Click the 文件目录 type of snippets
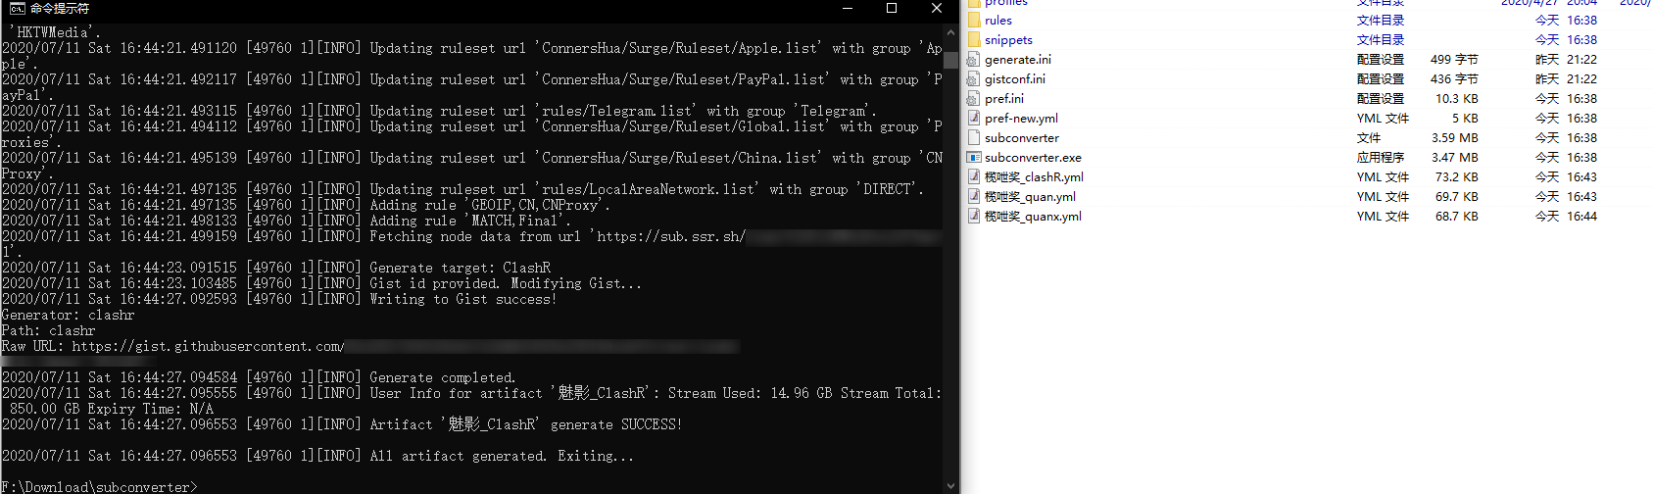 coord(1381,39)
